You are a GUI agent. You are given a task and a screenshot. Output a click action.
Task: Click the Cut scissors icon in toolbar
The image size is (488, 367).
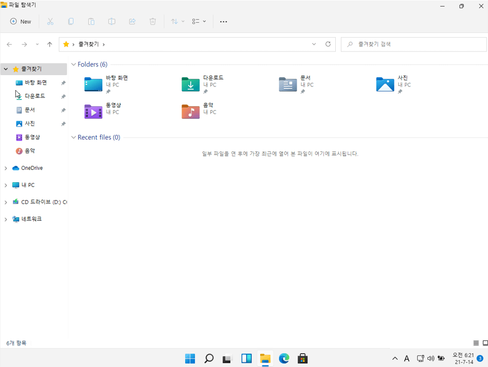coord(50,22)
